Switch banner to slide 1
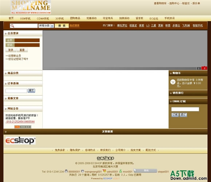The height and width of the screenshot is (182, 211). (x=199, y=68)
